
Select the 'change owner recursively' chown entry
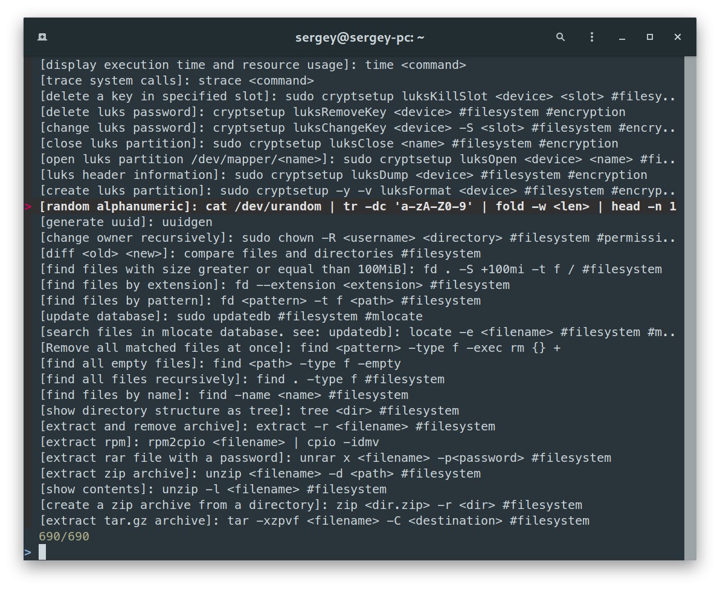tap(358, 238)
